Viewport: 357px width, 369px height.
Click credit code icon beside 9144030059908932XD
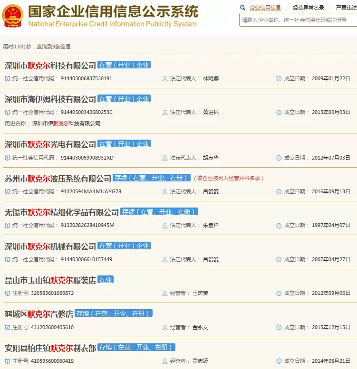(8, 158)
